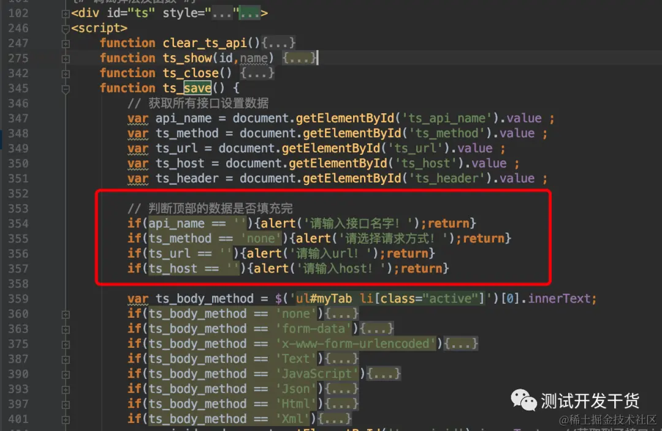Expand the clear_ts_api function fold

point(66,44)
